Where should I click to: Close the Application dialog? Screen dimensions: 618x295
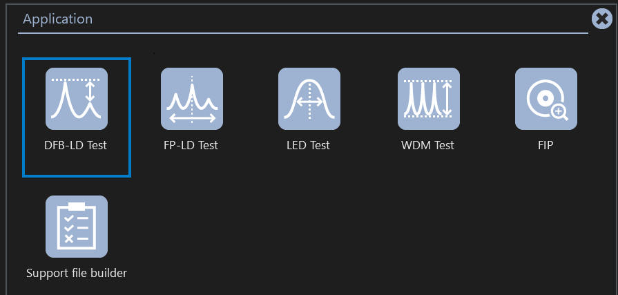tap(602, 19)
